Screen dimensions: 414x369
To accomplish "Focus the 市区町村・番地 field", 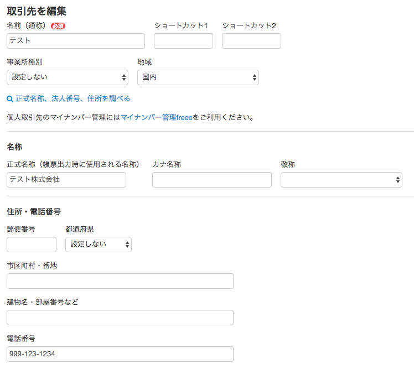I will tap(120, 281).
